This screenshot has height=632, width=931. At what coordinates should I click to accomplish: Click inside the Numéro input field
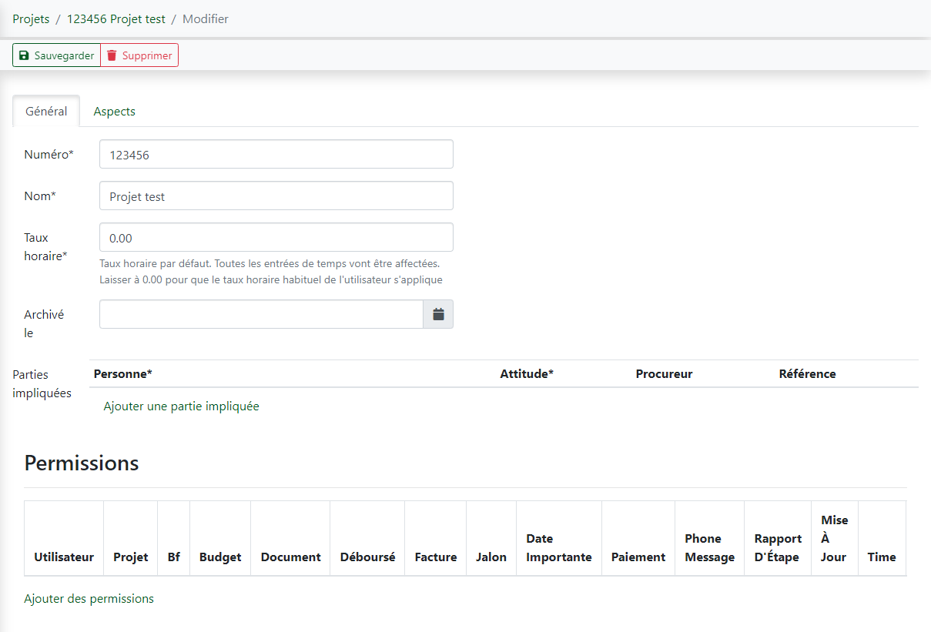click(276, 154)
